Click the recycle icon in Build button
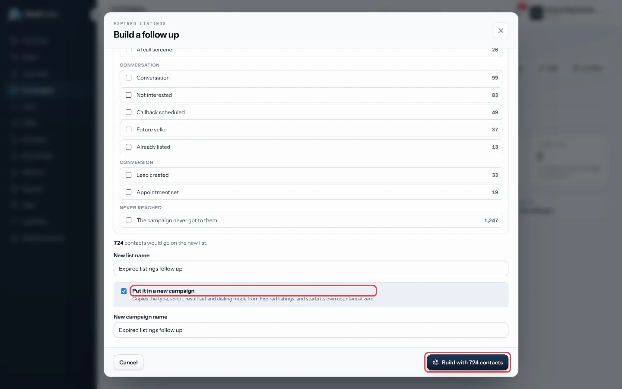Screen dimensions: 622x389 pos(435,363)
